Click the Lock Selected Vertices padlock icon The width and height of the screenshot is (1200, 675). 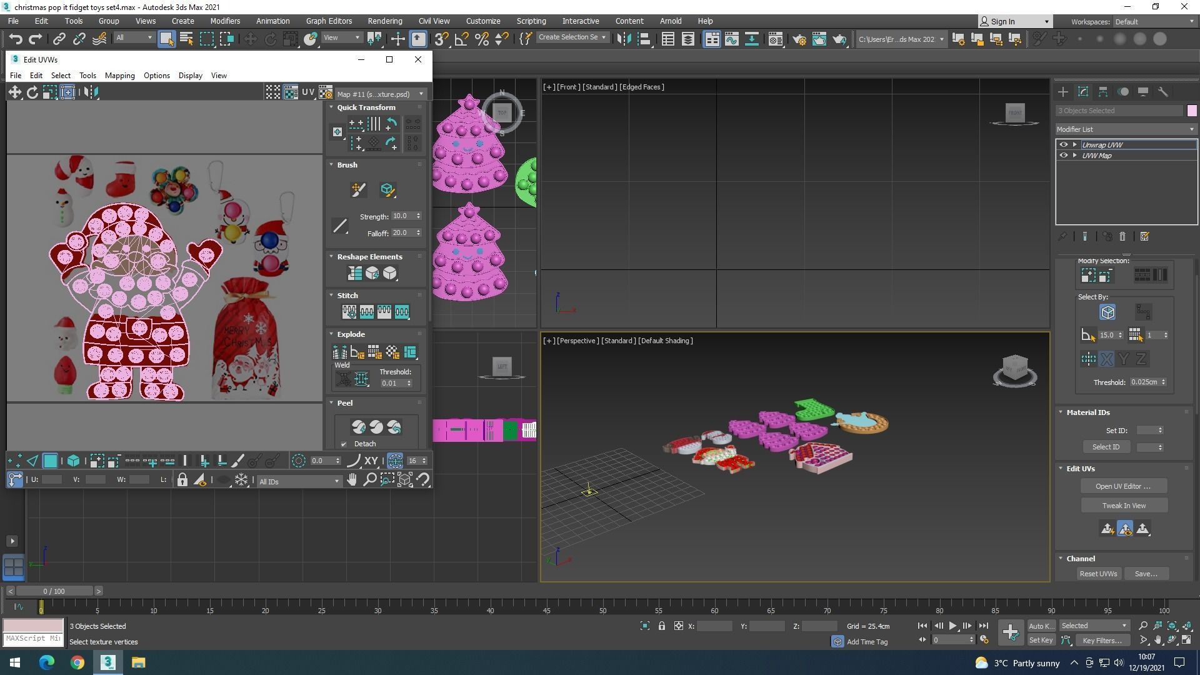tap(182, 480)
